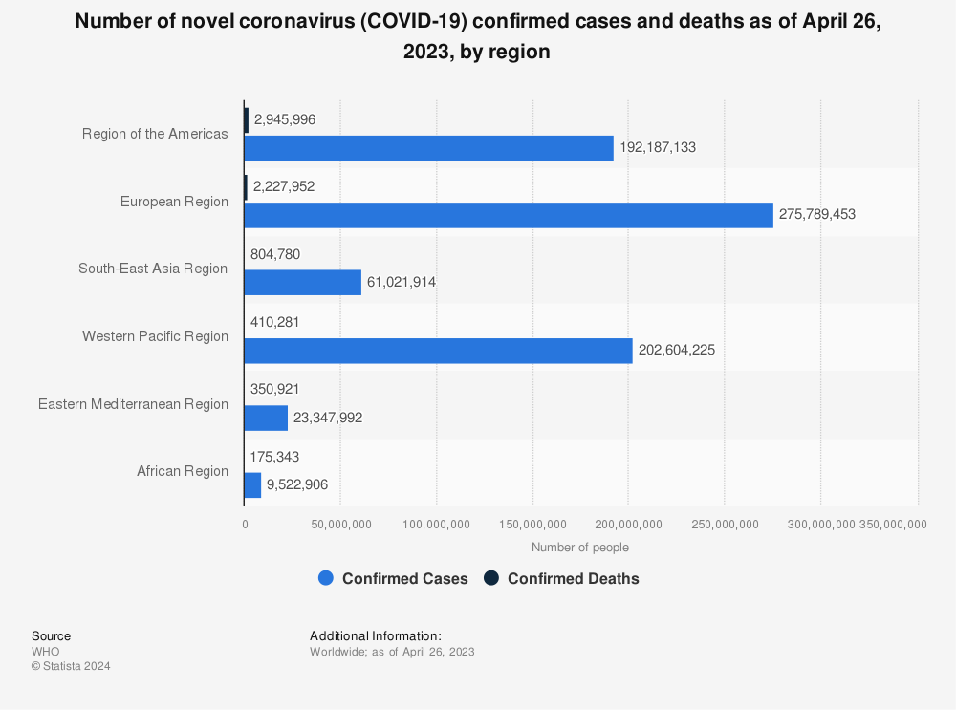956x710 pixels.
Task: Click the African Region axis label
Action: [183, 471]
